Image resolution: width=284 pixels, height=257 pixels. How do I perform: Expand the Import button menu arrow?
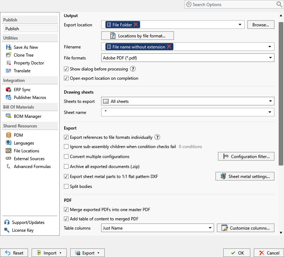pos(60,253)
